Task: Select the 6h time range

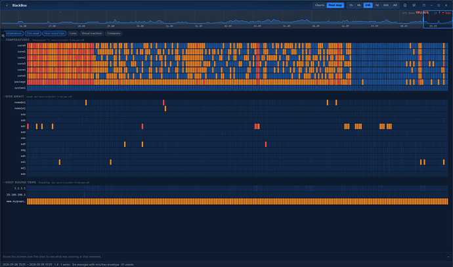Action: (x=359, y=5)
